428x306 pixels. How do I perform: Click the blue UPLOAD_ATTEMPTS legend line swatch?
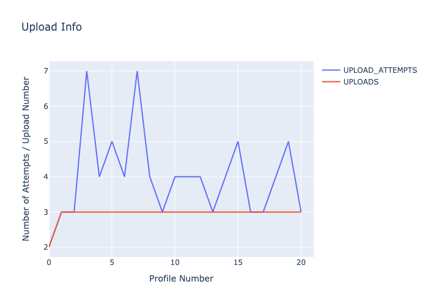[x=331, y=70]
